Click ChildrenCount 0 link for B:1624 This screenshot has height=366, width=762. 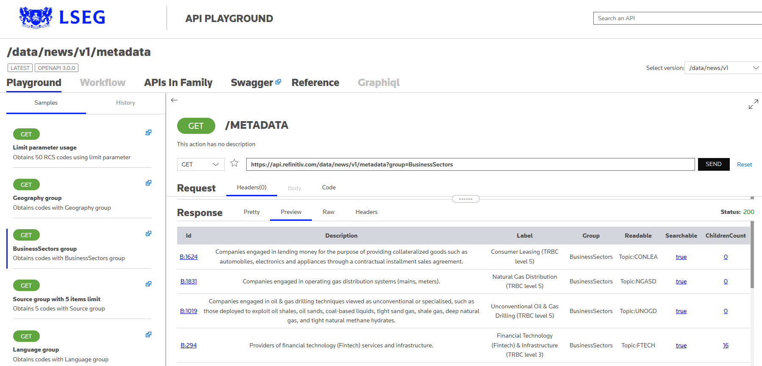(726, 257)
